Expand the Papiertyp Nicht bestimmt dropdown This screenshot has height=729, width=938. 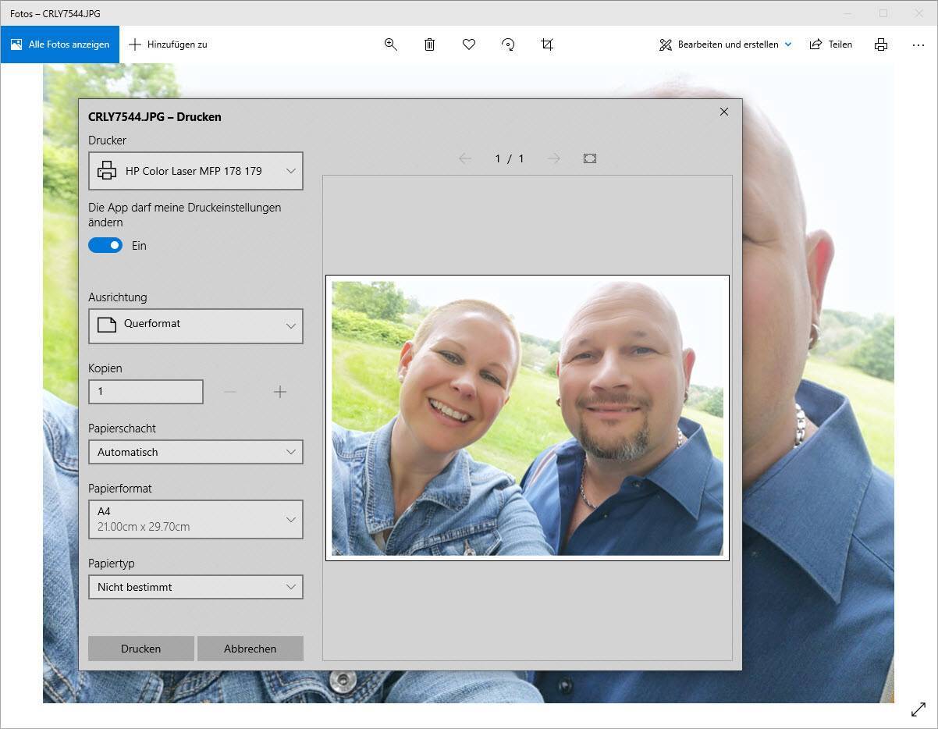point(196,587)
